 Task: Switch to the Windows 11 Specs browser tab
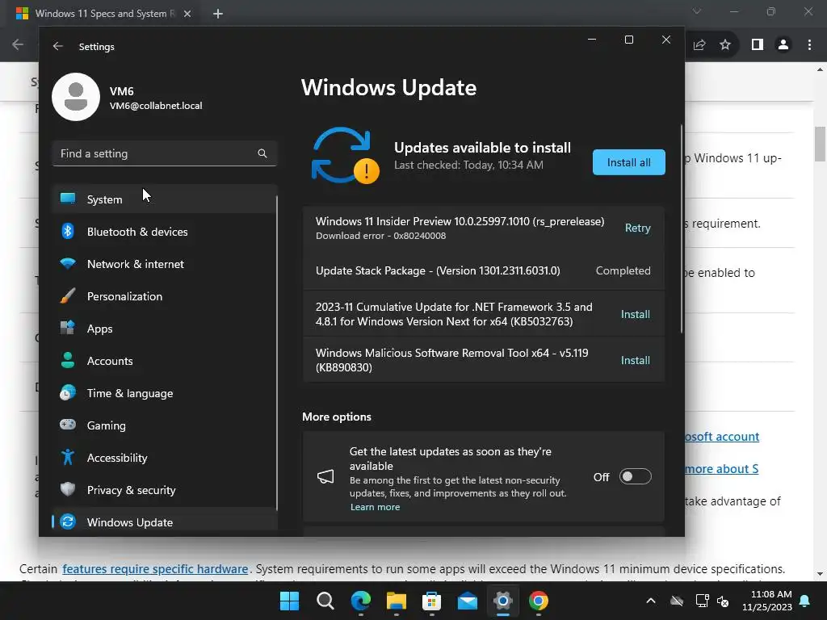tap(103, 14)
